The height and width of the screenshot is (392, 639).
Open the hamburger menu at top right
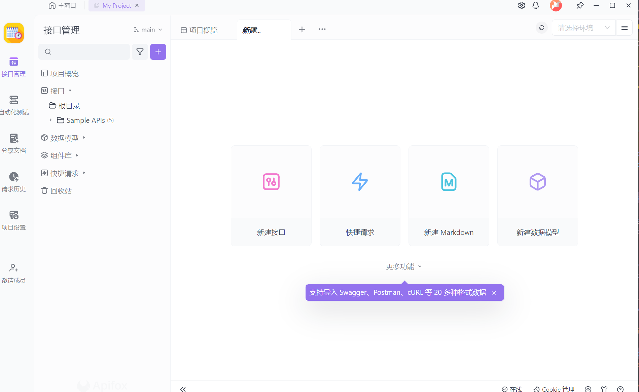(625, 28)
